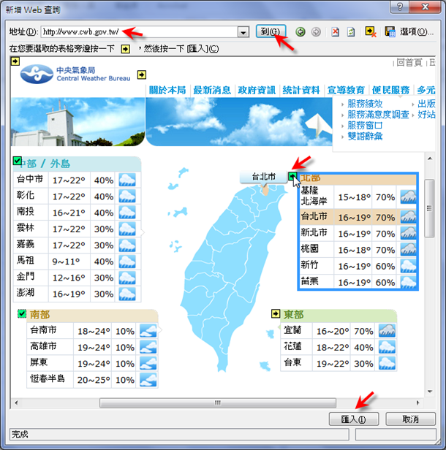Image resolution: width=446 pixels, height=450 pixels.
Task: Click the weather icon in 高雄市 row
Action: pyautogui.click(x=148, y=347)
